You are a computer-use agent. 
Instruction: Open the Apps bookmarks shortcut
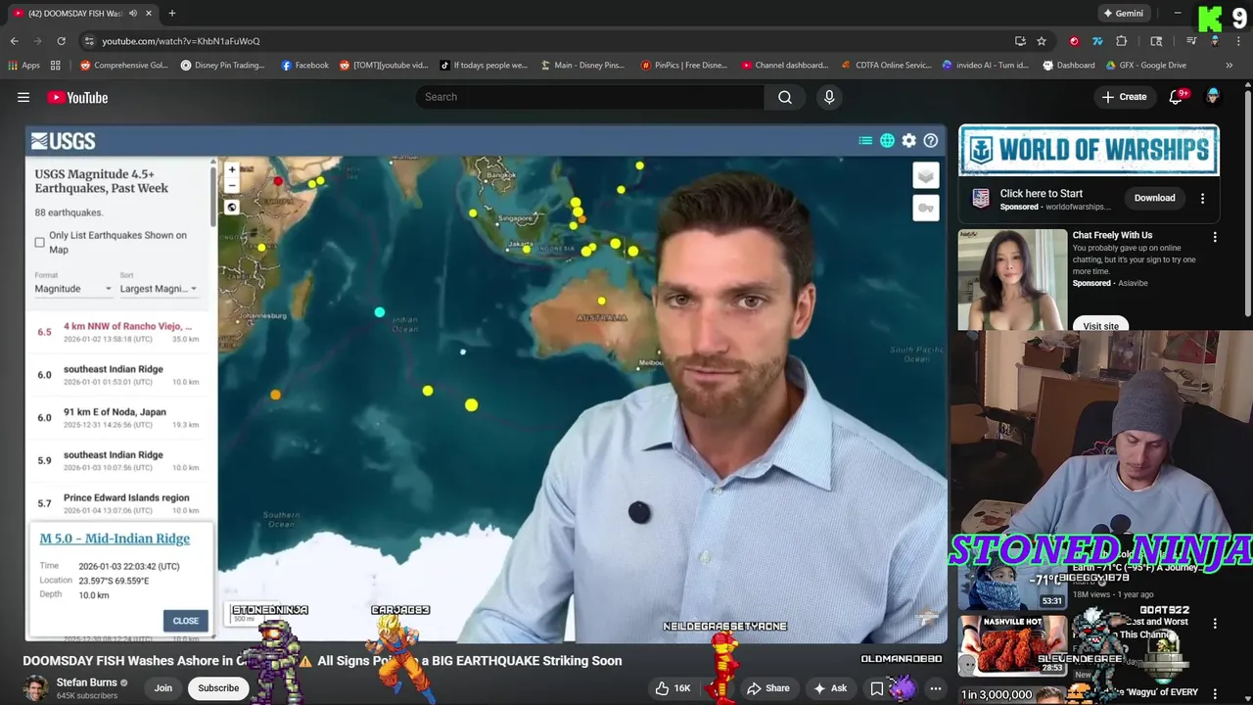23,66
